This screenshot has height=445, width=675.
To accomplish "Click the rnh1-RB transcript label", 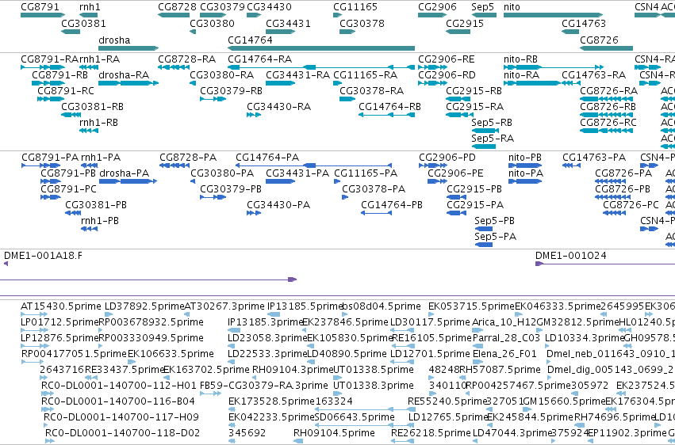I will 98,123.
